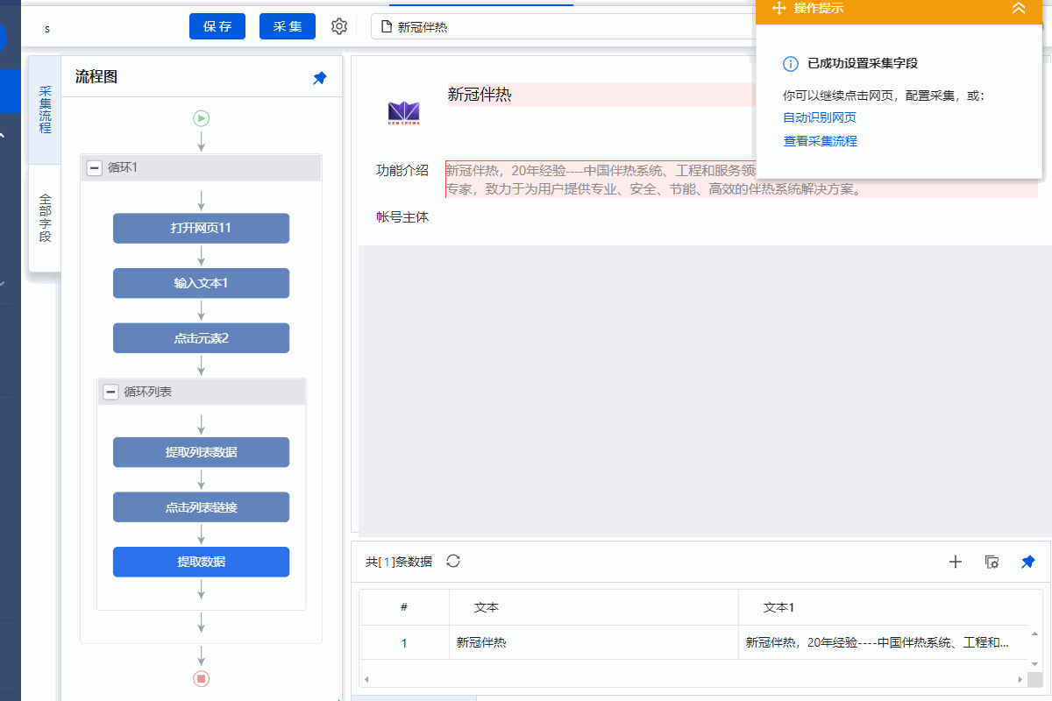Select the 提取列表数据 step

click(x=201, y=452)
